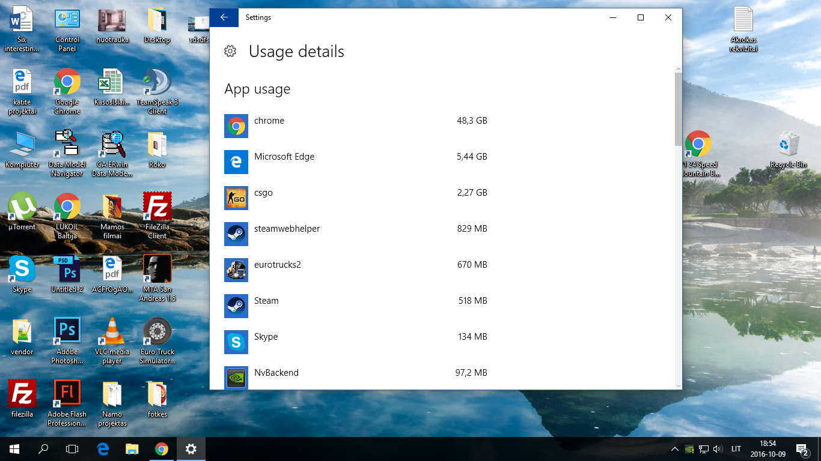Select the katite projektai PDF icon
821x461 pixels.
[x=22, y=91]
